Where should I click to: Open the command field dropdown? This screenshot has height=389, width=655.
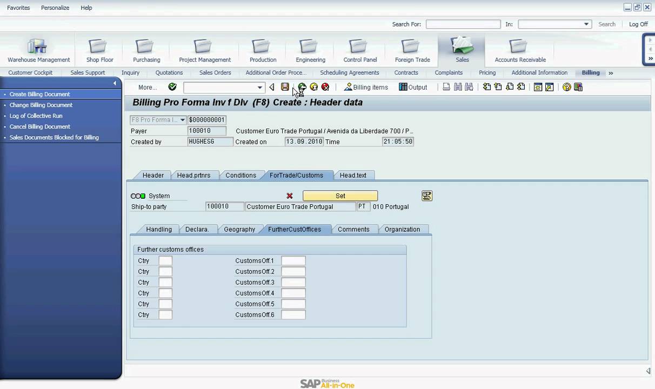click(259, 88)
